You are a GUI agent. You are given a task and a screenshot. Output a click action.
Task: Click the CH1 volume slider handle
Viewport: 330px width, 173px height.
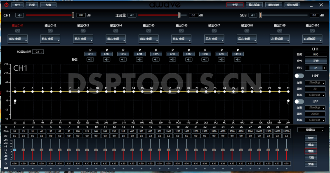pos(73,15)
